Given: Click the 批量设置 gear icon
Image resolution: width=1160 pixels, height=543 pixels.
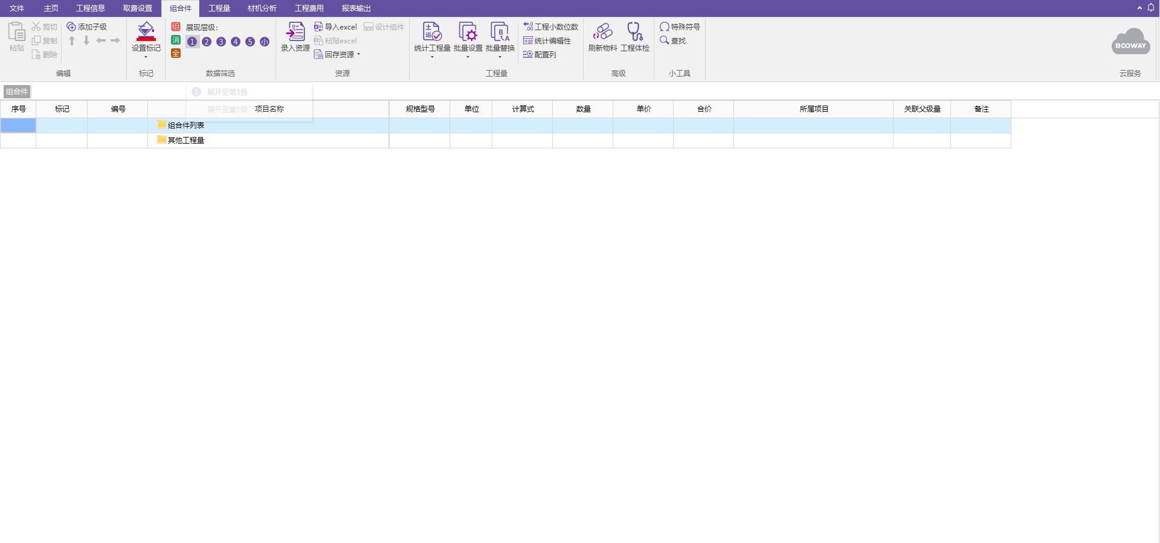Looking at the screenshot, I should [x=468, y=31].
